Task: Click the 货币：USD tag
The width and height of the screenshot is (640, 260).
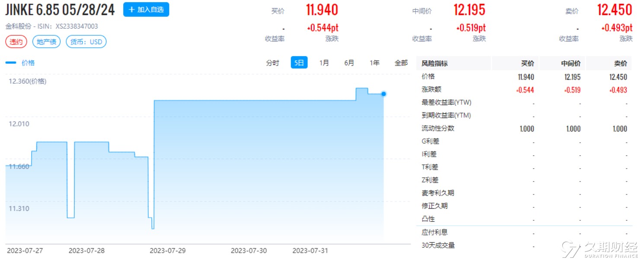Action: pyautogui.click(x=86, y=42)
